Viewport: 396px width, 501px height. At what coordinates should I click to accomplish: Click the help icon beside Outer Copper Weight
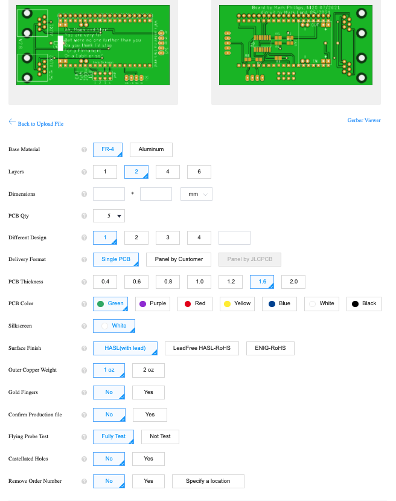(x=84, y=370)
